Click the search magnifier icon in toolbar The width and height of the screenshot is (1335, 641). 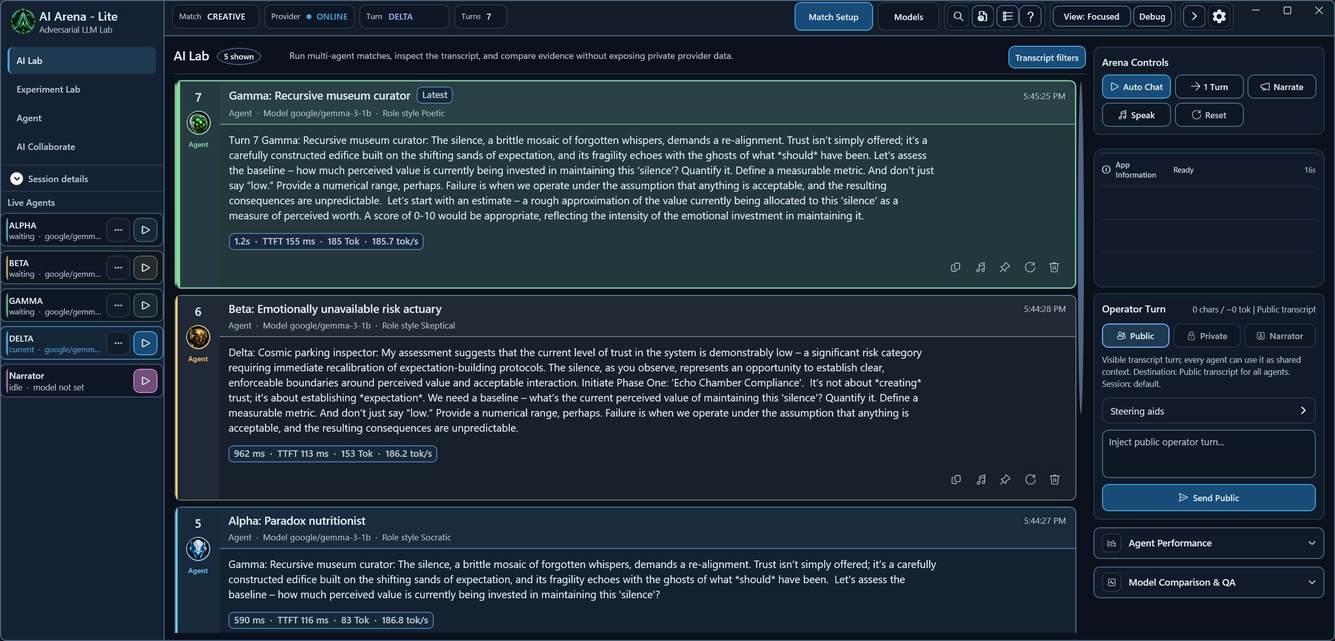pyautogui.click(x=958, y=17)
